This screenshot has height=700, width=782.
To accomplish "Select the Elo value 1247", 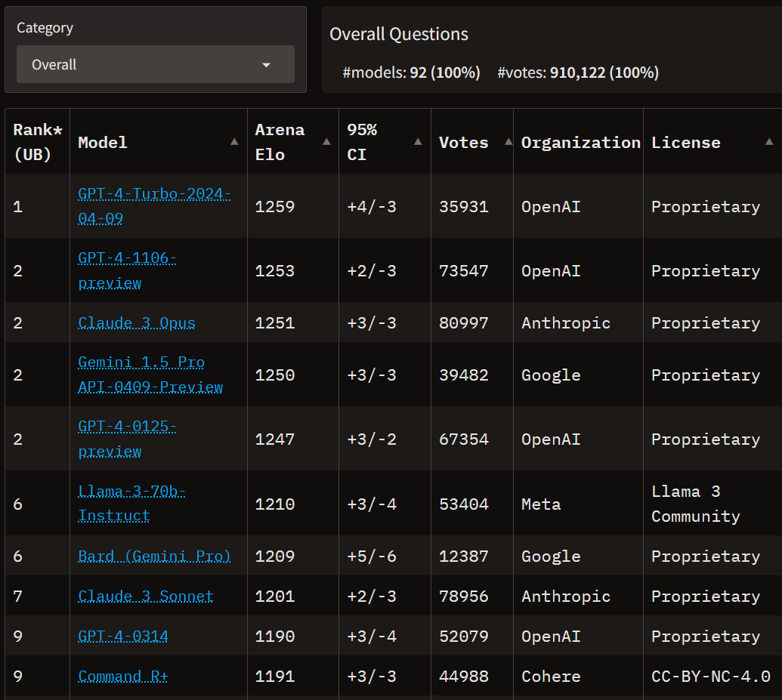I will (275, 439).
